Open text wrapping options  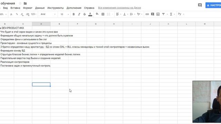click(131, 14)
